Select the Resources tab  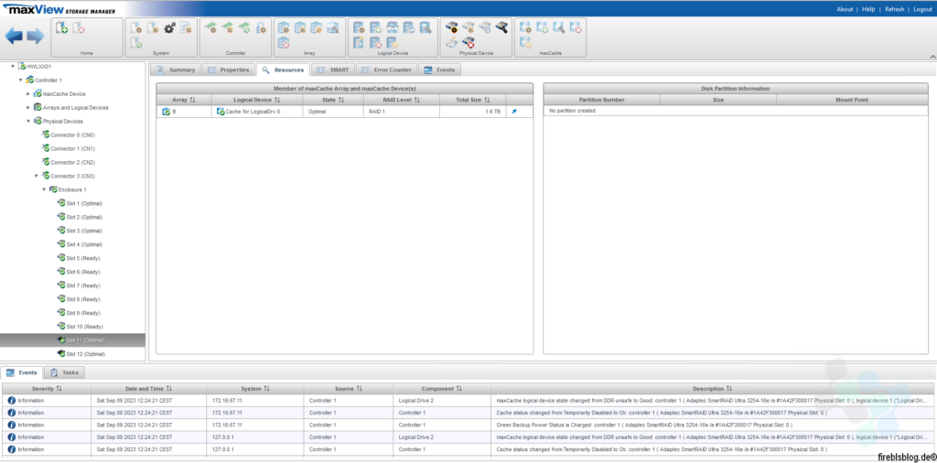[x=283, y=70]
